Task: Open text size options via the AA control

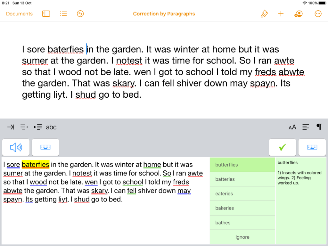Action: click(x=292, y=127)
